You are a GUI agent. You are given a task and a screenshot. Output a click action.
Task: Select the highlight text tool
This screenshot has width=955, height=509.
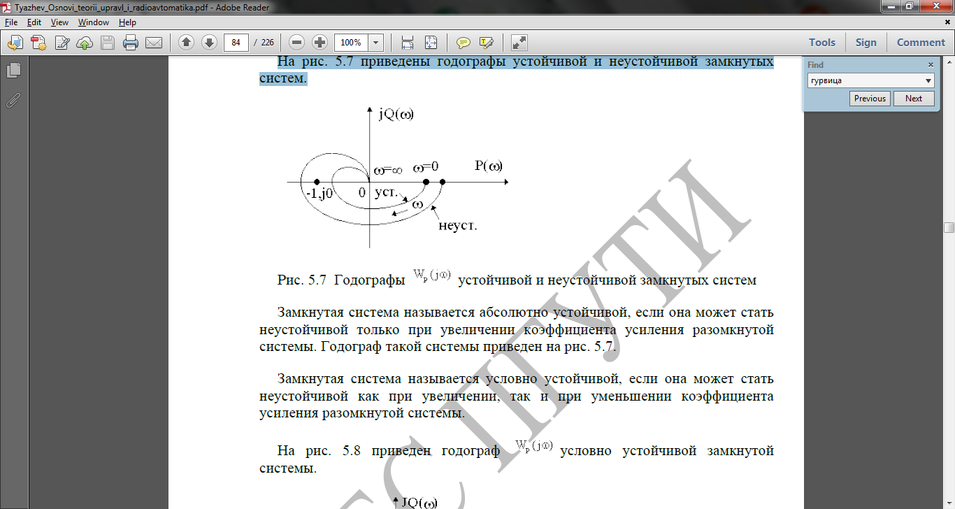click(486, 43)
